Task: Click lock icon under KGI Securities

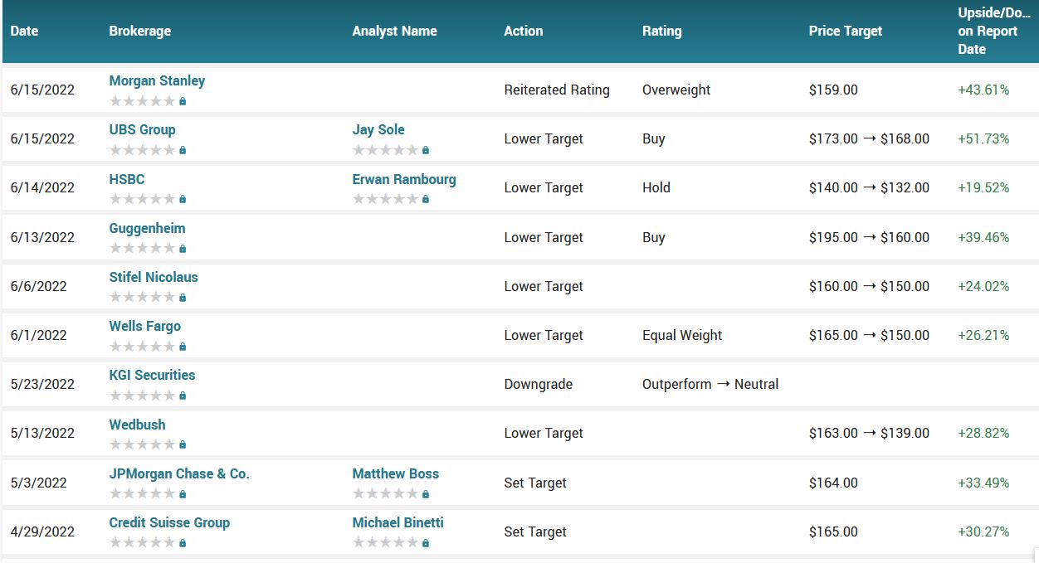Action: tap(183, 396)
